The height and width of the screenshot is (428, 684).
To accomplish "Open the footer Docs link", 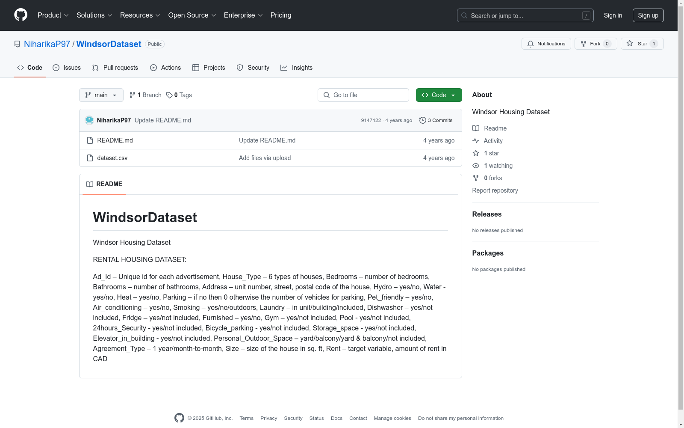I will (x=337, y=418).
